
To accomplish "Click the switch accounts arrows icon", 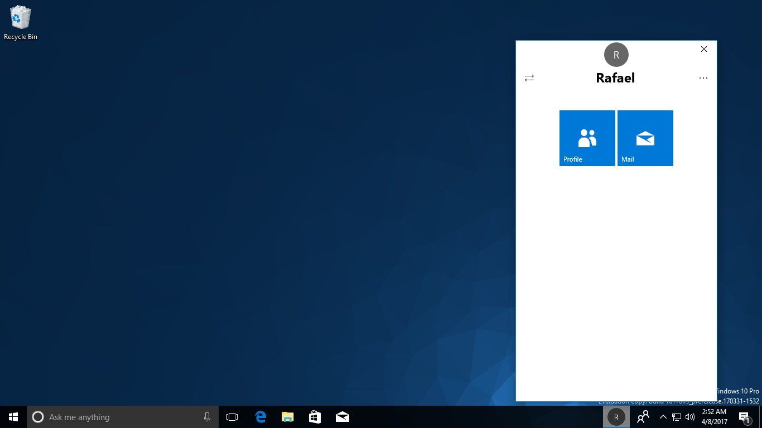I will tap(529, 78).
